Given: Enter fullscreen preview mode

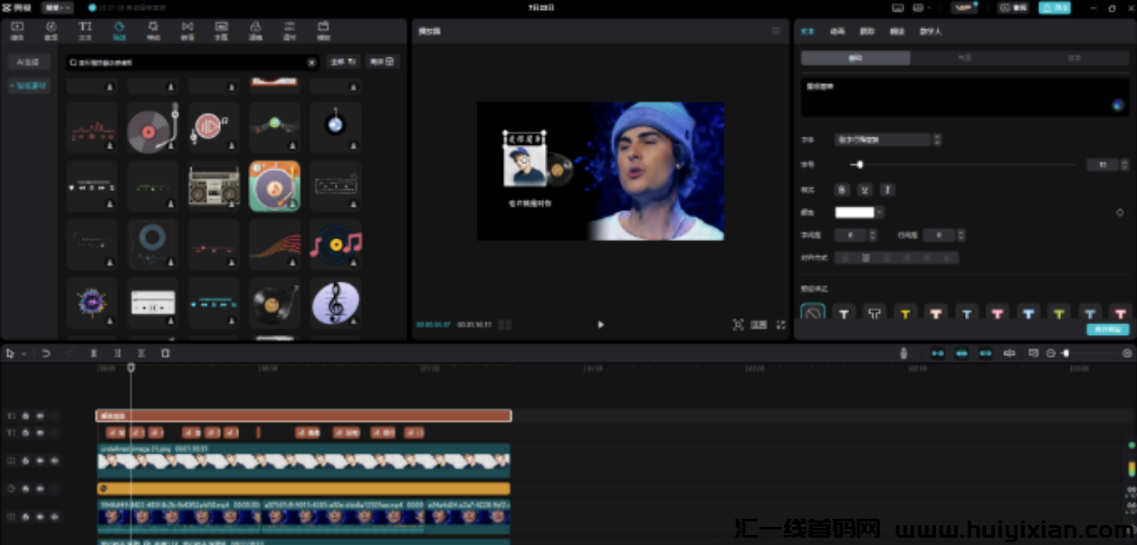Looking at the screenshot, I should pos(780,324).
